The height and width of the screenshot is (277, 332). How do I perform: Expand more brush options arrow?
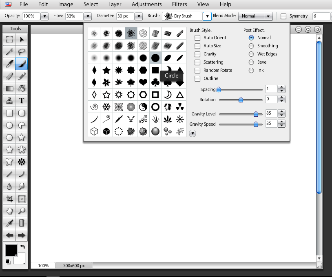click(x=193, y=133)
